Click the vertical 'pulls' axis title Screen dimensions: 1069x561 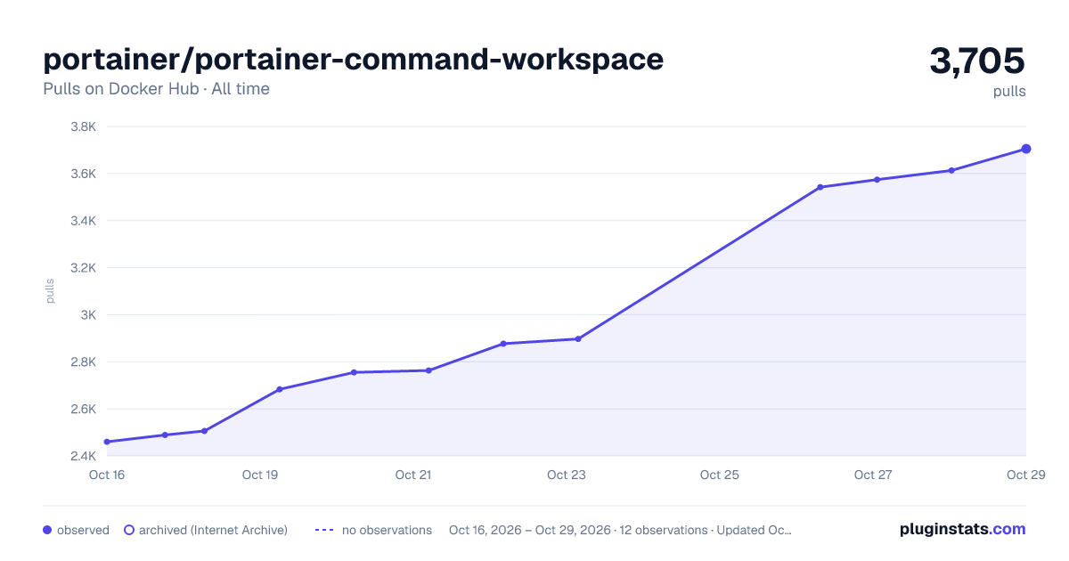[50, 291]
